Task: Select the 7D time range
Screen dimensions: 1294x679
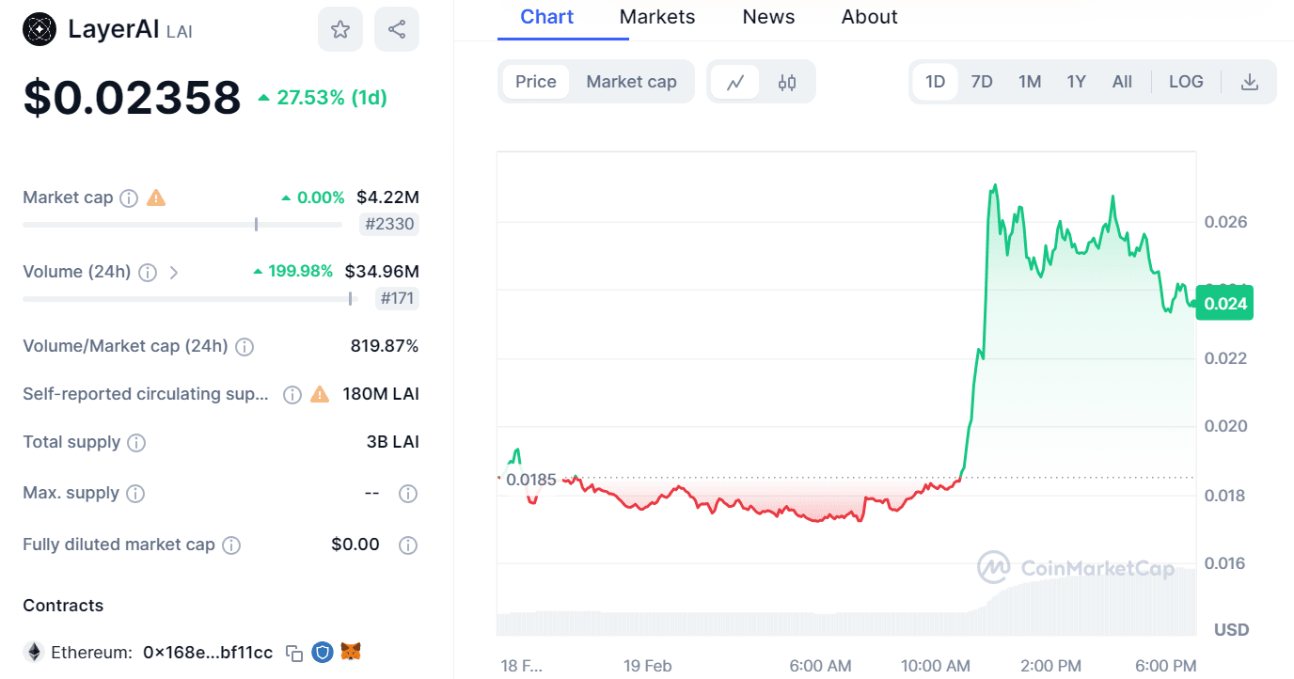Action: [x=982, y=82]
